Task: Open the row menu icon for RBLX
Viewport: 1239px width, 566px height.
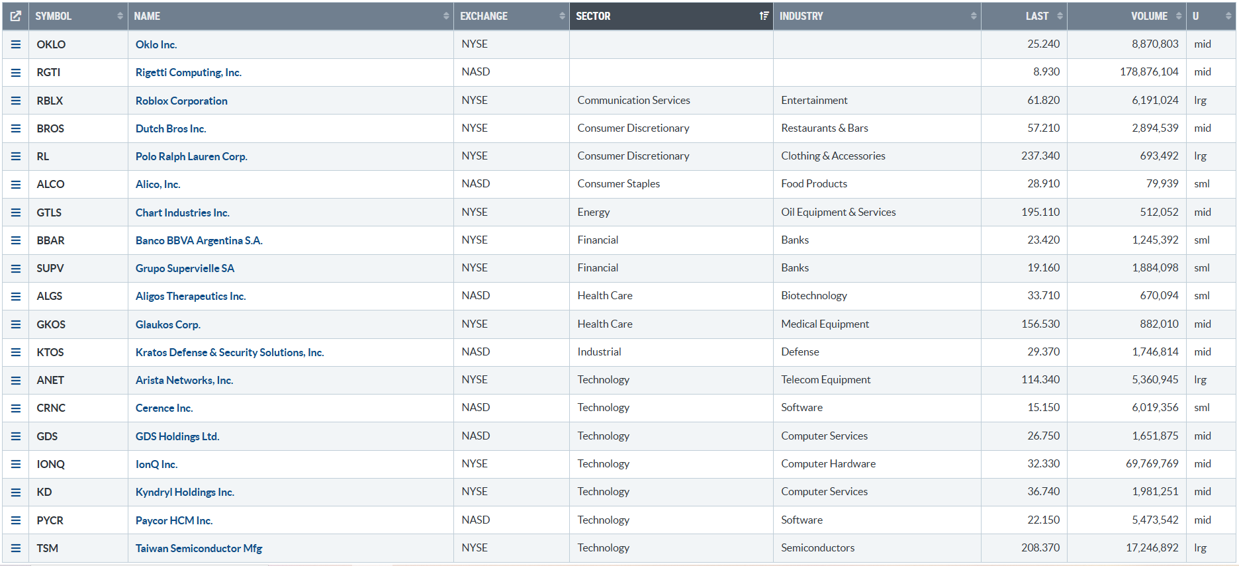Action: click(x=16, y=101)
